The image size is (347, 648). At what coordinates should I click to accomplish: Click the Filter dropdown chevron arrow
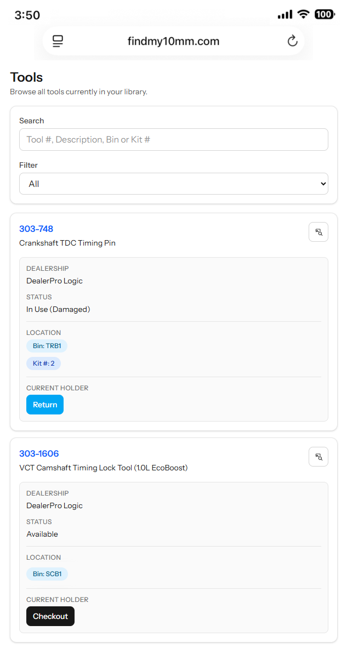point(323,184)
